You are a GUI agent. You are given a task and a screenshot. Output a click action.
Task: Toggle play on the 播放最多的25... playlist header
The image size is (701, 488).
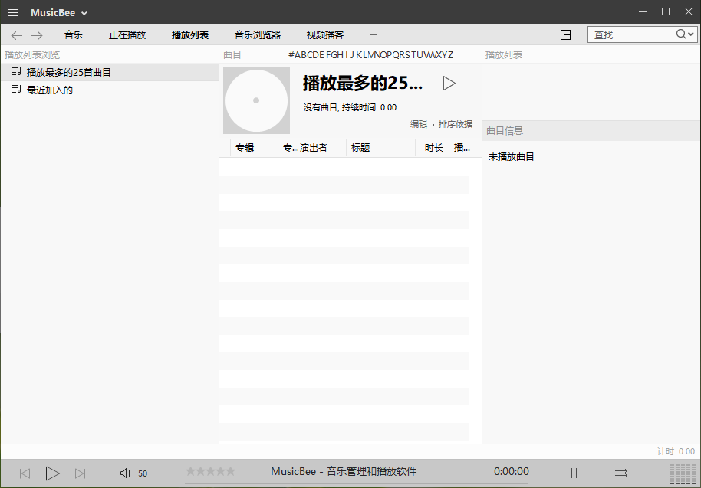tap(449, 84)
